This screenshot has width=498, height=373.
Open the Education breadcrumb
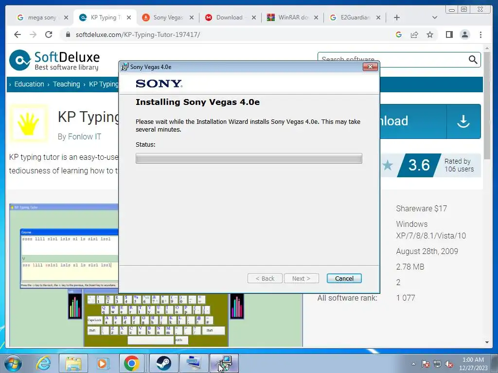[x=29, y=84]
